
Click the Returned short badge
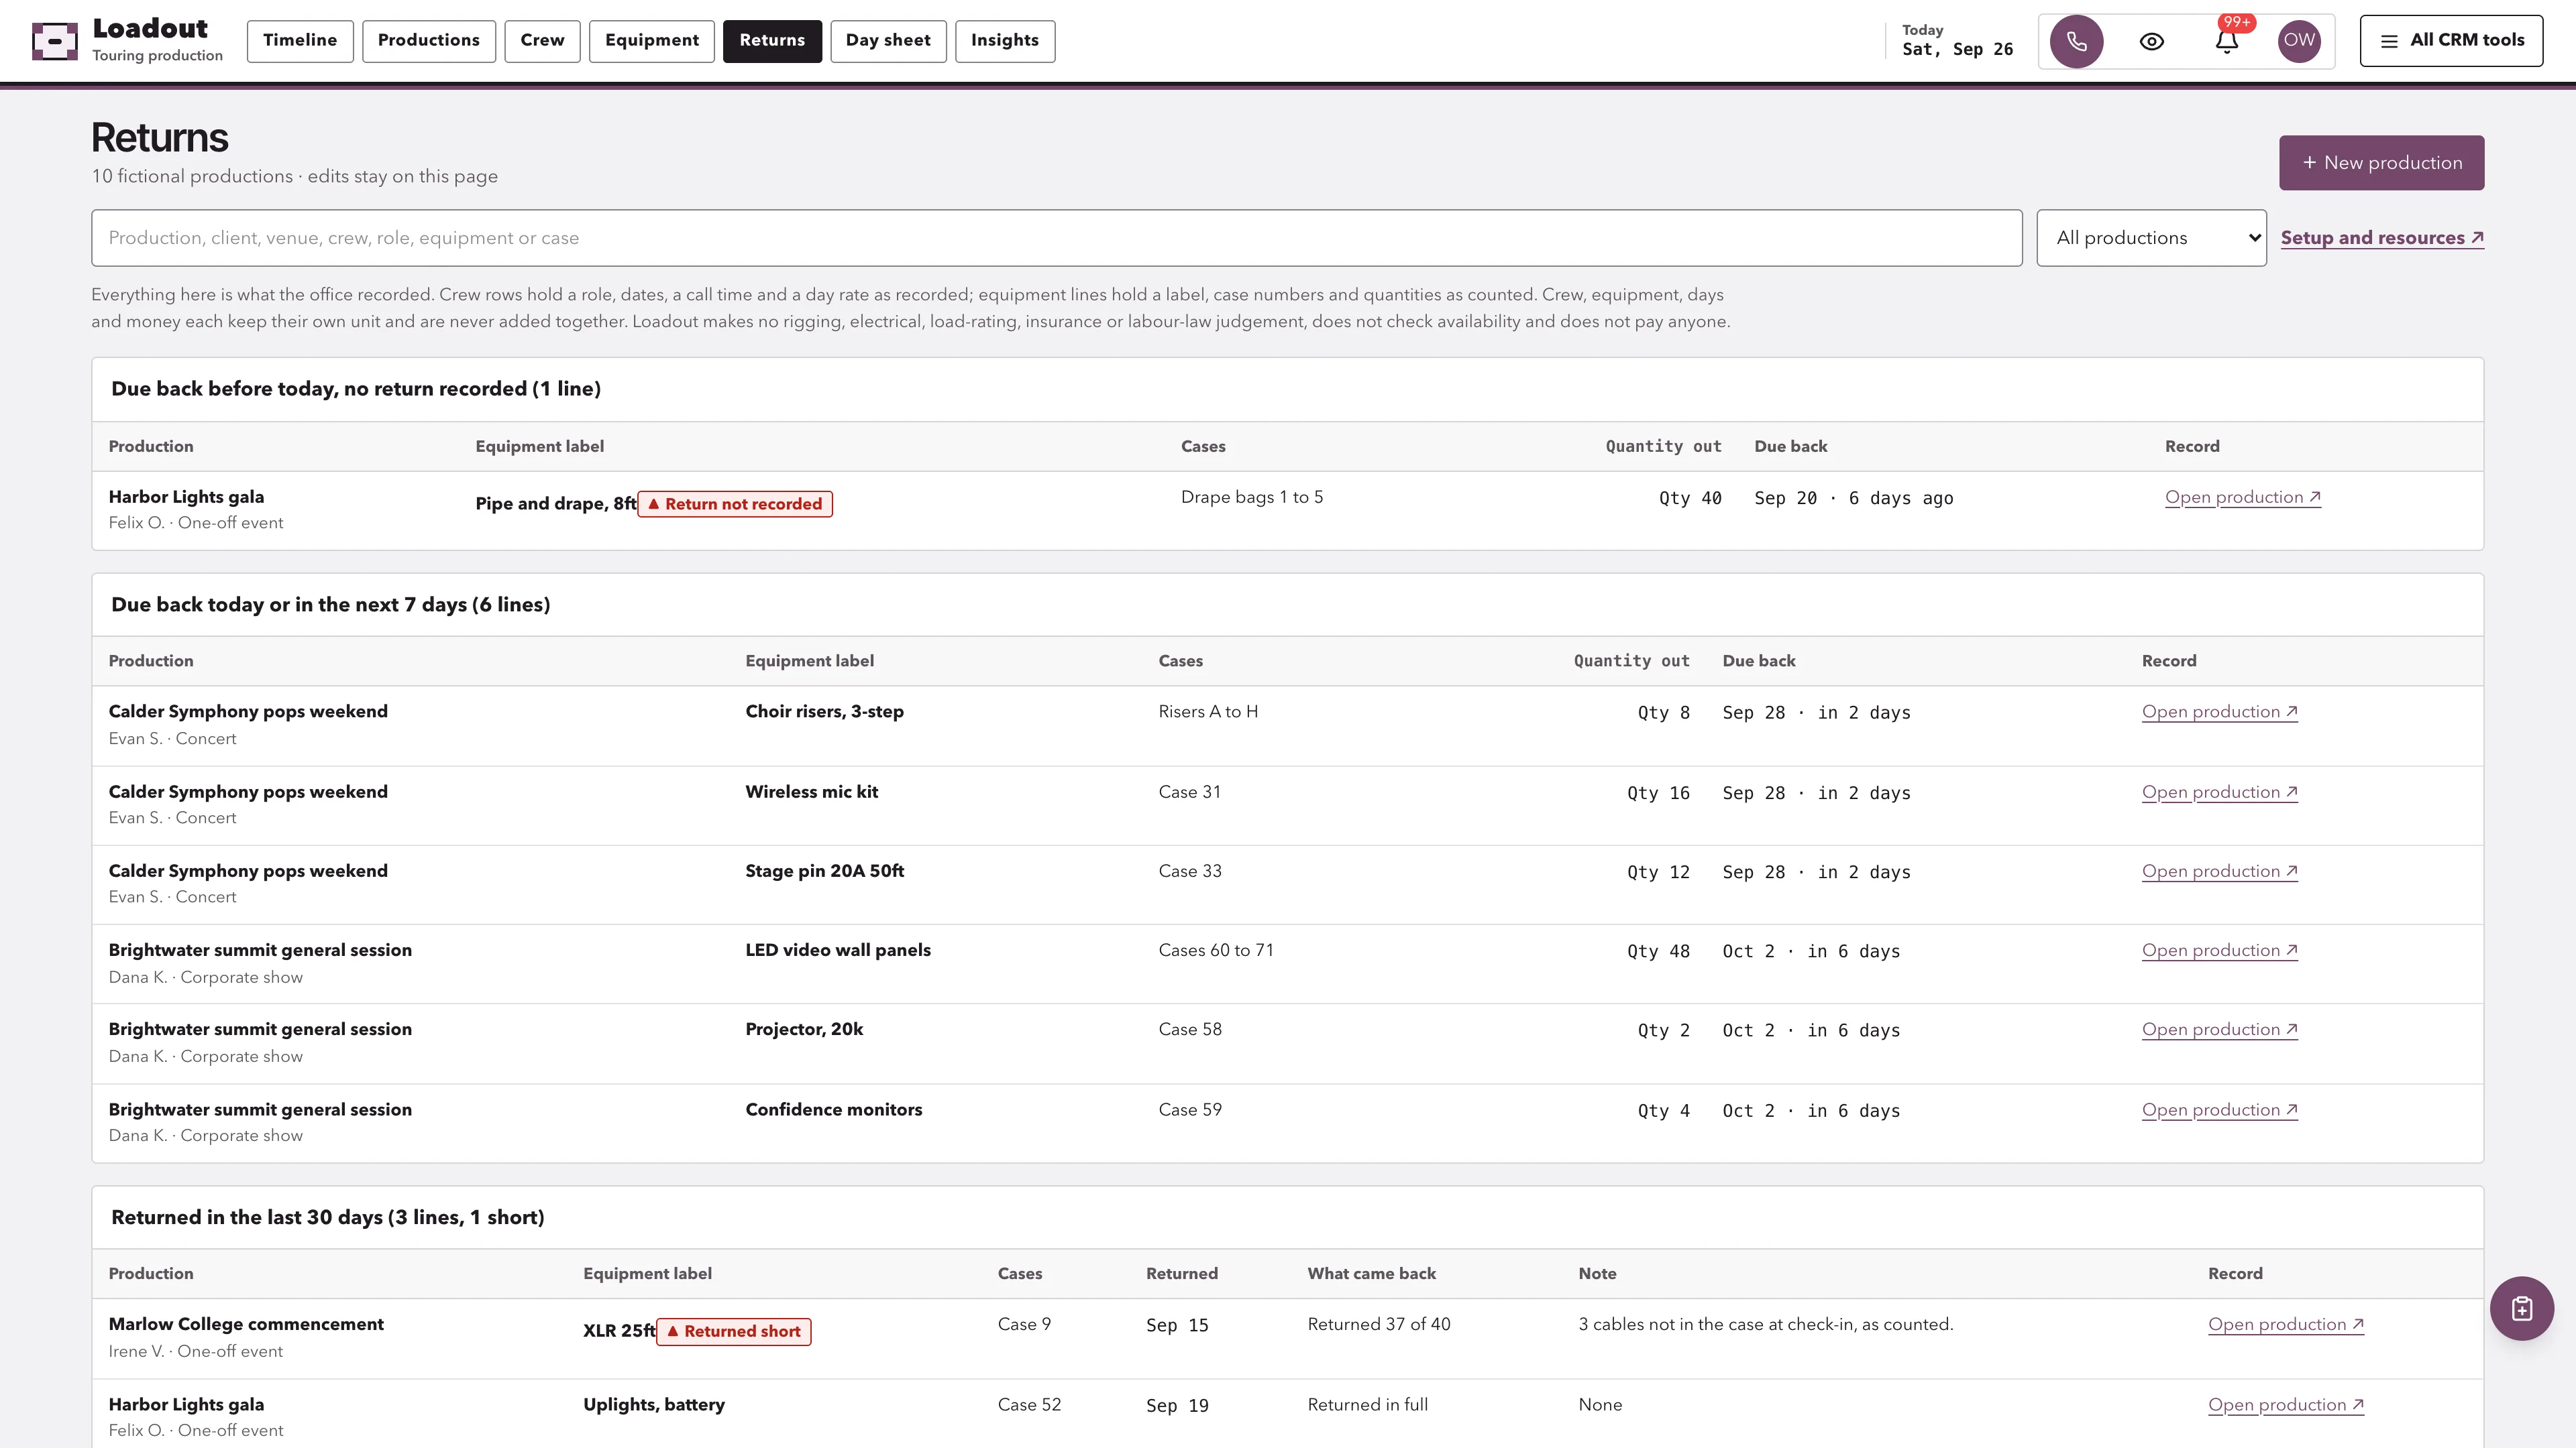[x=733, y=1331]
